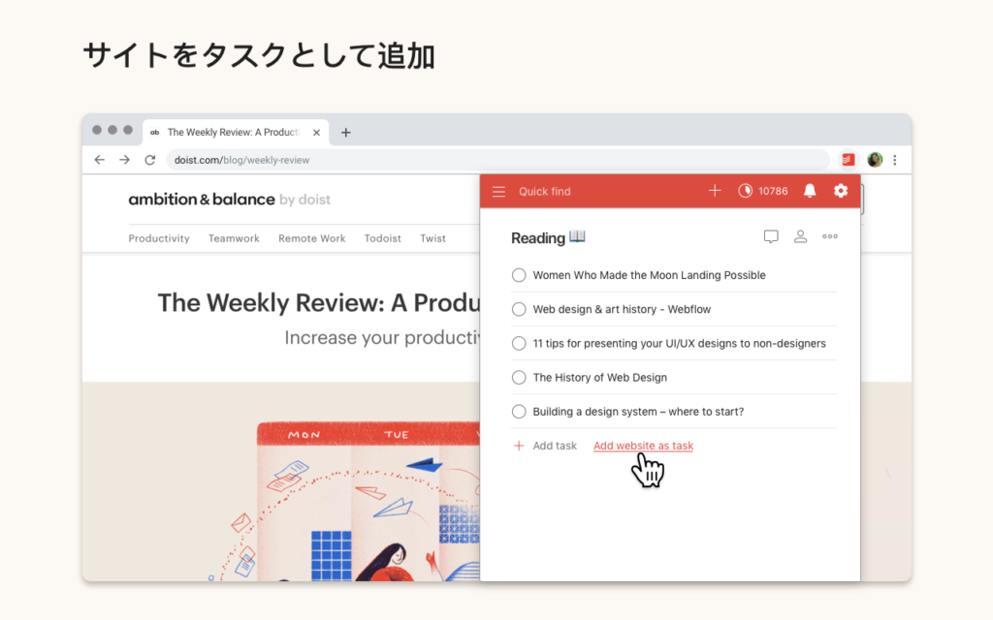Viewport: 993px width, 620px height.
Task: Open Todoist settings gear
Action: coord(841,191)
